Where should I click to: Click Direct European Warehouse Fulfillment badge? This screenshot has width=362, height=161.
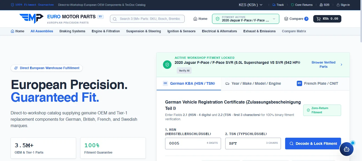point(47,68)
